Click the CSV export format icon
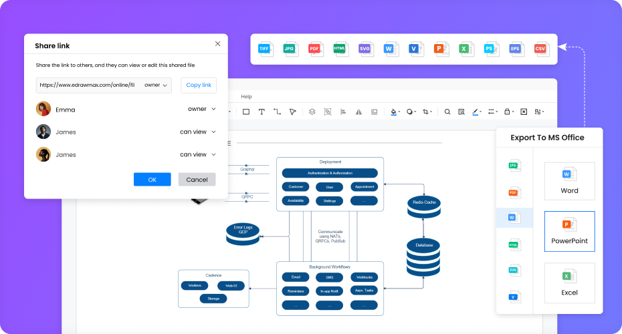 coord(540,49)
